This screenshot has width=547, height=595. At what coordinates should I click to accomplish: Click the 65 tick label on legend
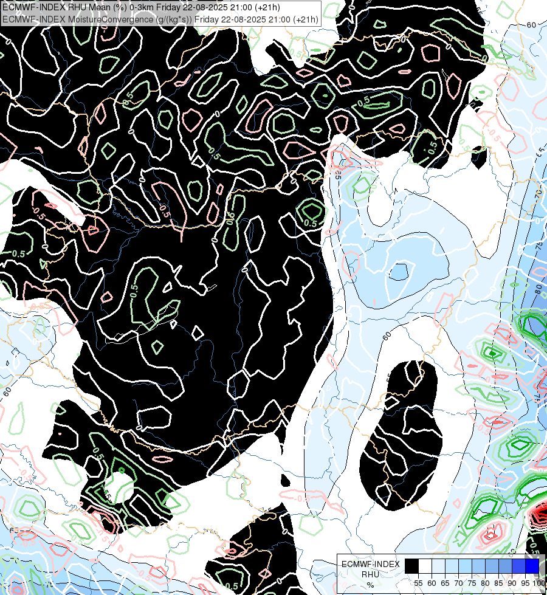click(445, 583)
